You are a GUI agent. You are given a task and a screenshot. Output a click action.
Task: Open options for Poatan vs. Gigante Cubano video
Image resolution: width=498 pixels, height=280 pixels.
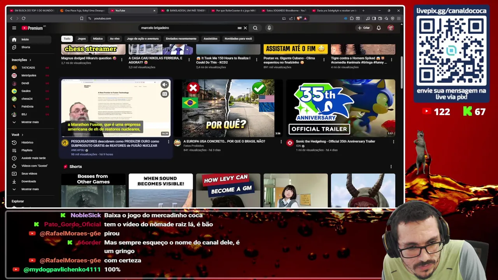[324, 59]
